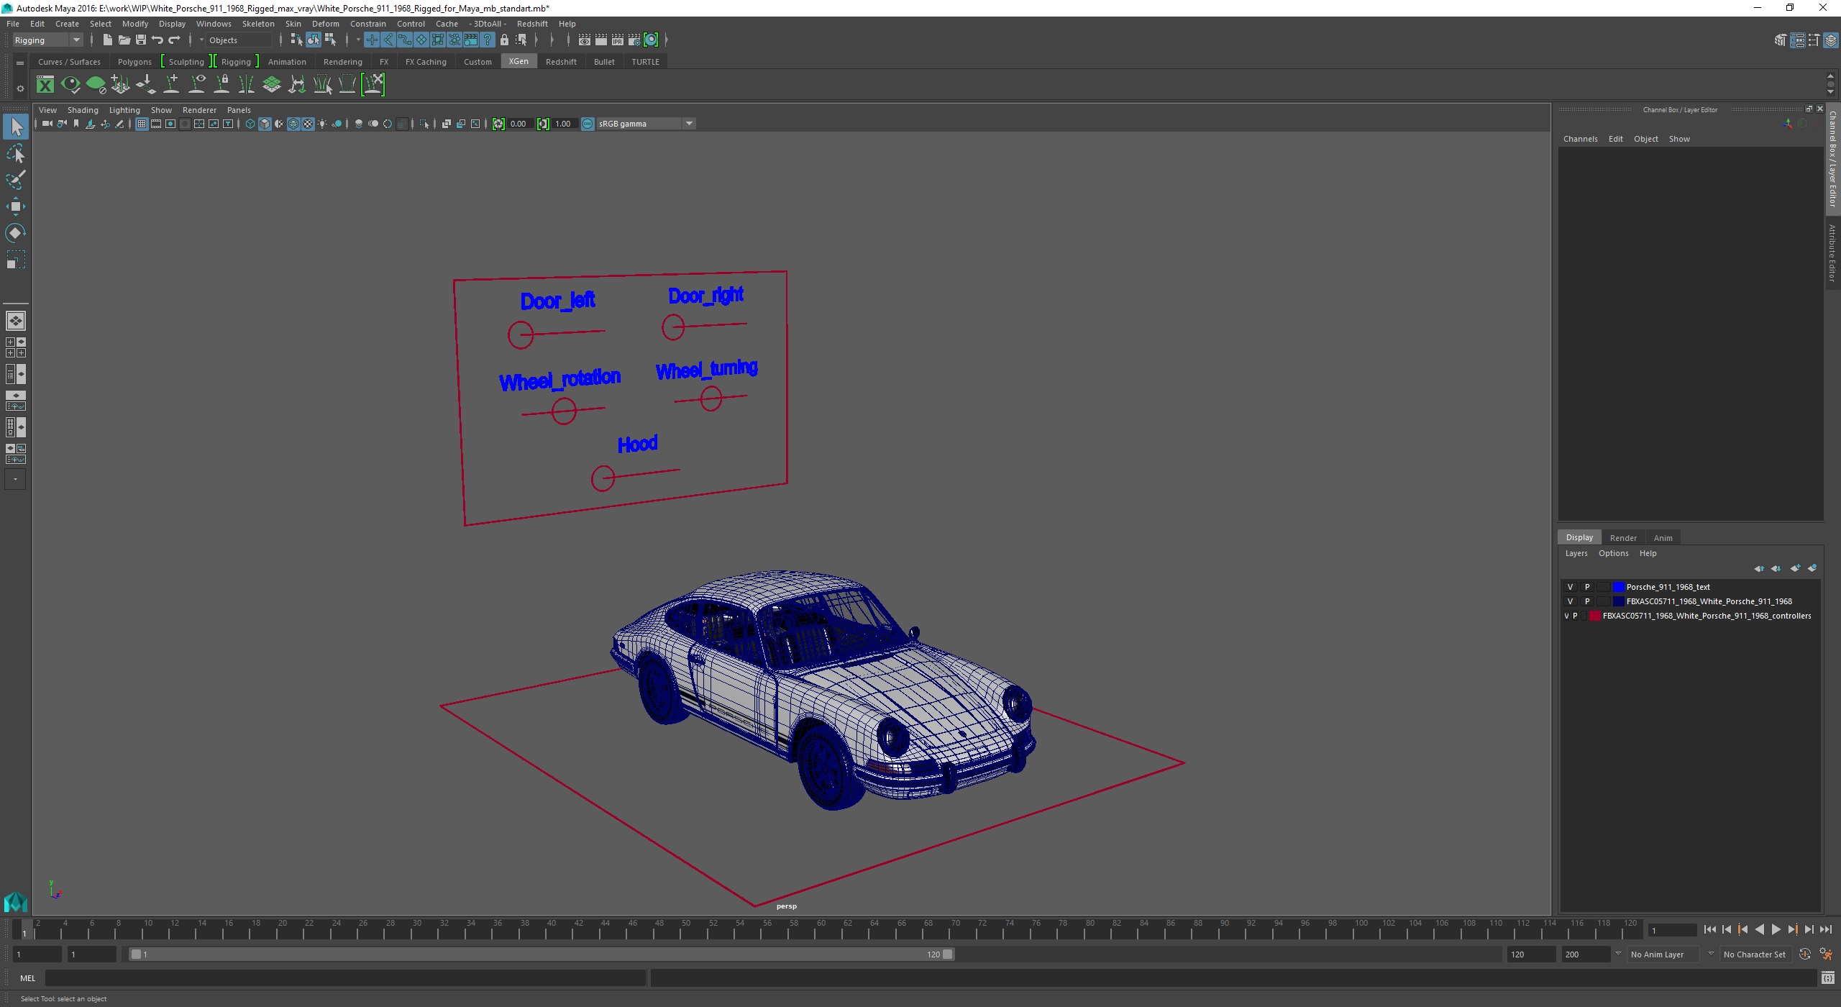Click blue color swatch of Porsche_911_1968_text
The height and width of the screenshot is (1007, 1841).
pyautogui.click(x=1618, y=587)
